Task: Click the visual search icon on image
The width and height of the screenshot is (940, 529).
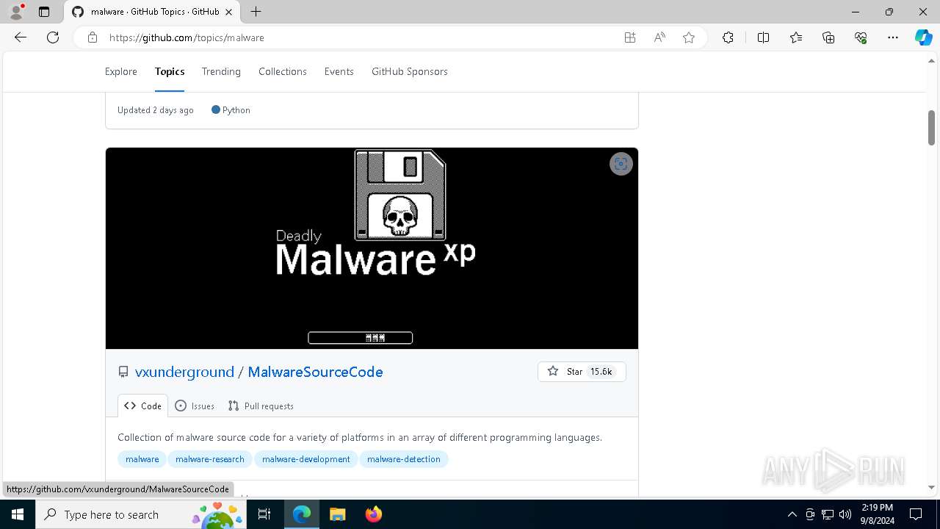Action: [621, 164]
